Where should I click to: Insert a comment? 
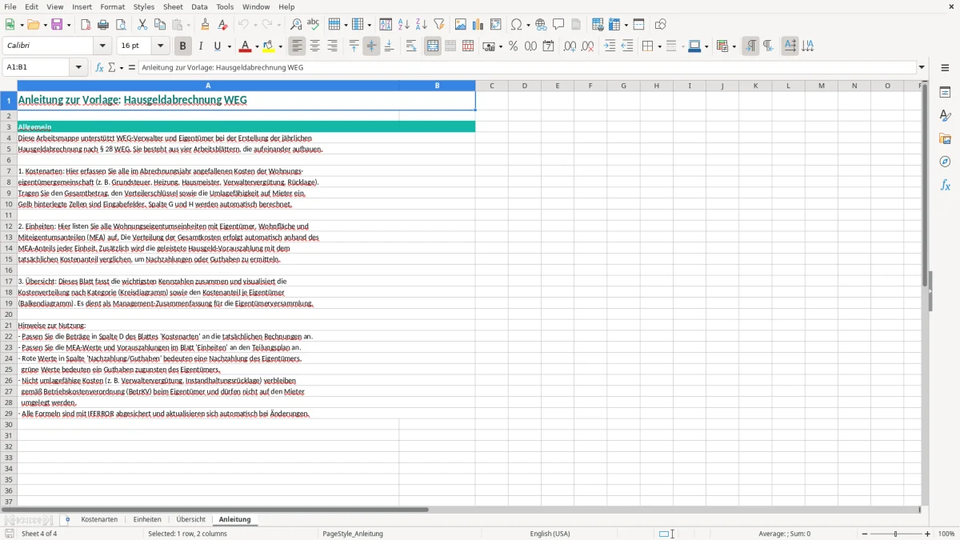coord(558,25)
